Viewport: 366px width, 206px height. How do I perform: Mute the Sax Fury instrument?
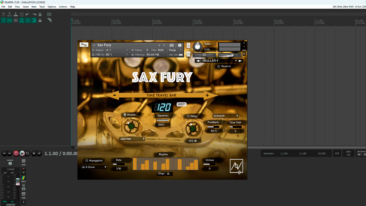click(x=188, y=54)
